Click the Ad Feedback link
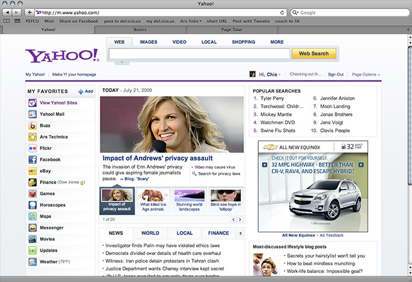Image resolution: width=412 pixels, height=282 pixels. coord(332,235)
